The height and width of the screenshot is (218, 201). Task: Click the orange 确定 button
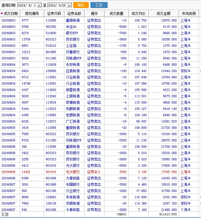pyautogui.click(x=81, y=5)
